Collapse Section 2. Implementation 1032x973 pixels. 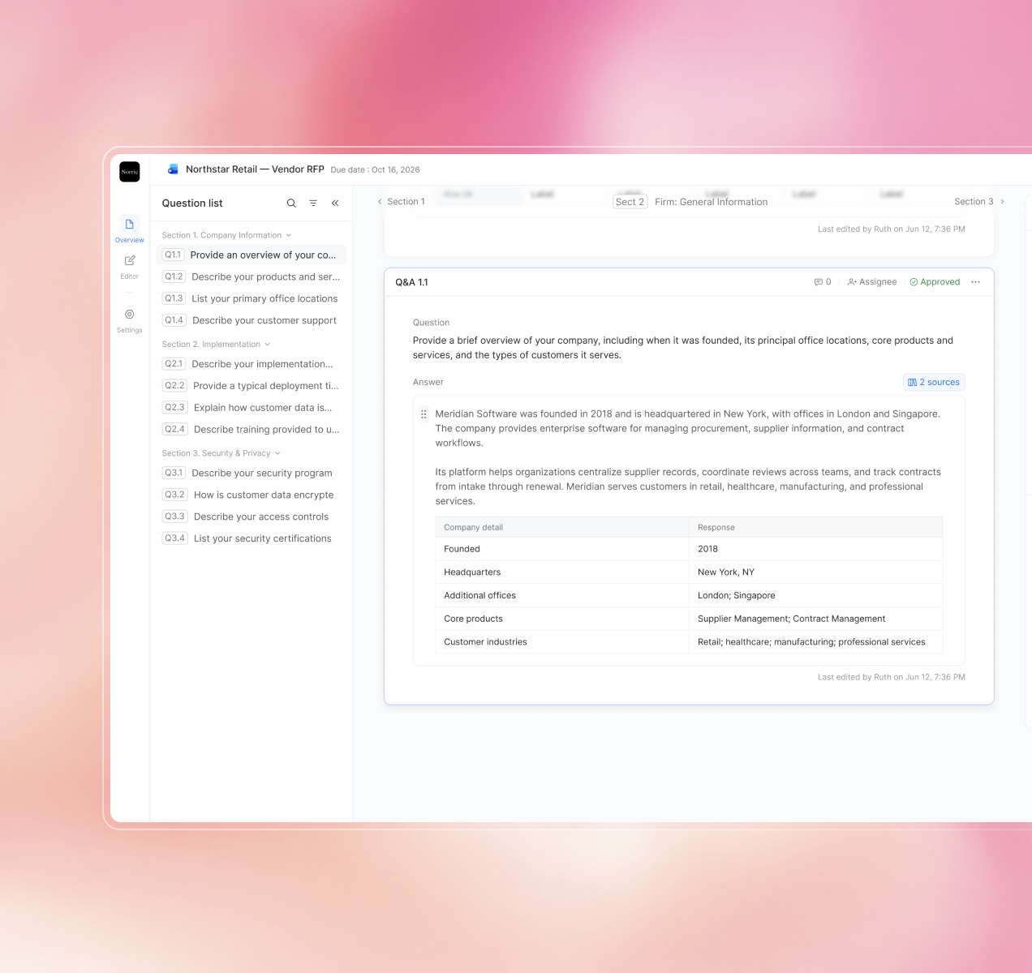pos(216,345)
